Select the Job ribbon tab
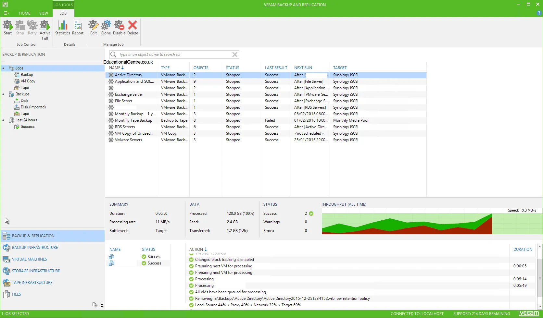The height and width of the screenshot is (318, 543). [63, 13]
